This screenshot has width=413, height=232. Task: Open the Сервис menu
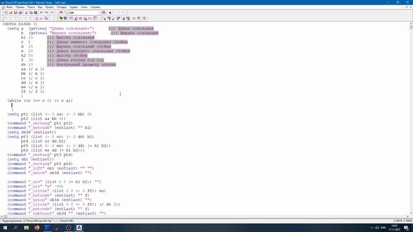point(74,7)
